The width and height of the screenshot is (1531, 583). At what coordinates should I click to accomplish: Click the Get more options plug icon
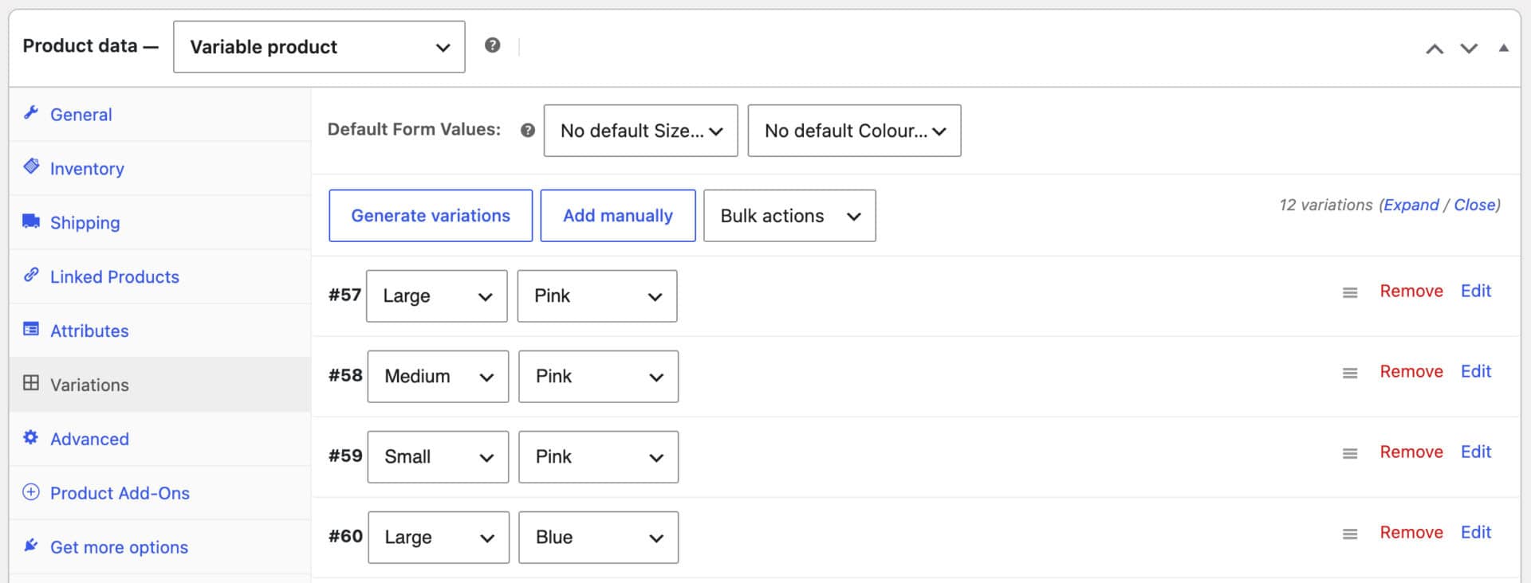click(31, 546)
